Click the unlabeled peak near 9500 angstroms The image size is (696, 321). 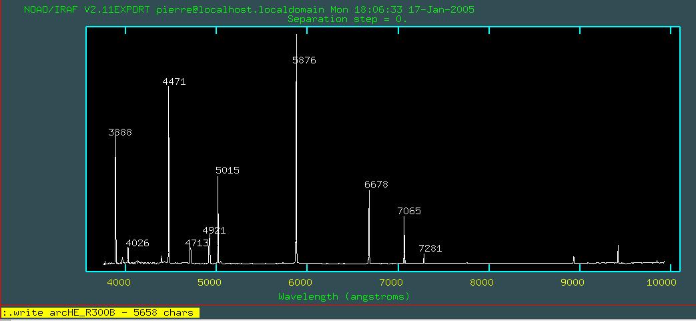pos(618,254)
